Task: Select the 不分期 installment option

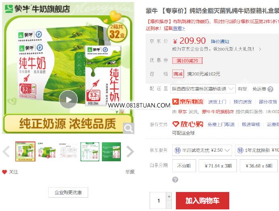Action: pos(184,166)
